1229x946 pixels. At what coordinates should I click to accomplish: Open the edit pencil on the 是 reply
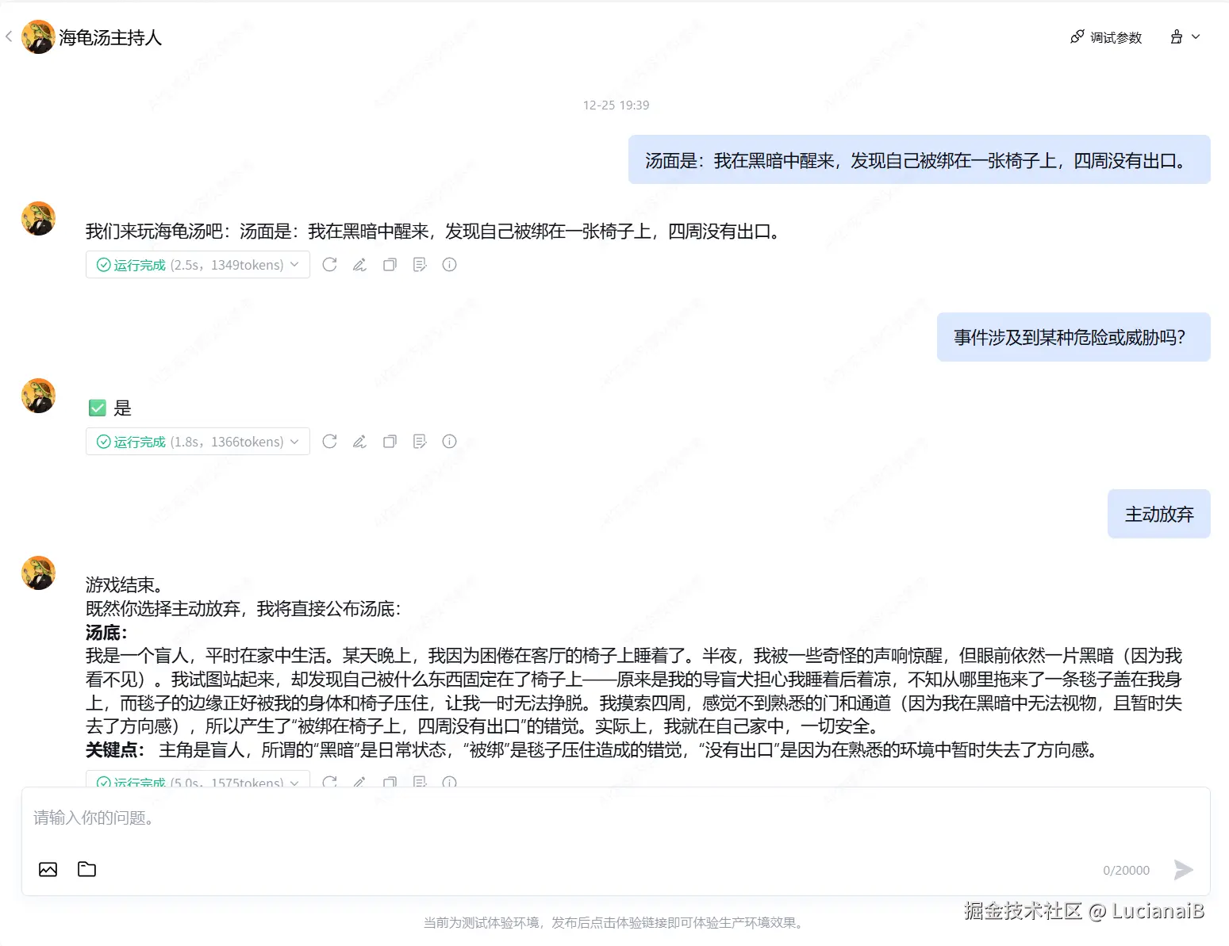click(359, 442)
